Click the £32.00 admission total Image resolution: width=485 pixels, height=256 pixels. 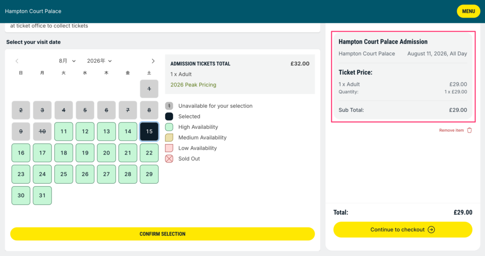click(300, 64)
